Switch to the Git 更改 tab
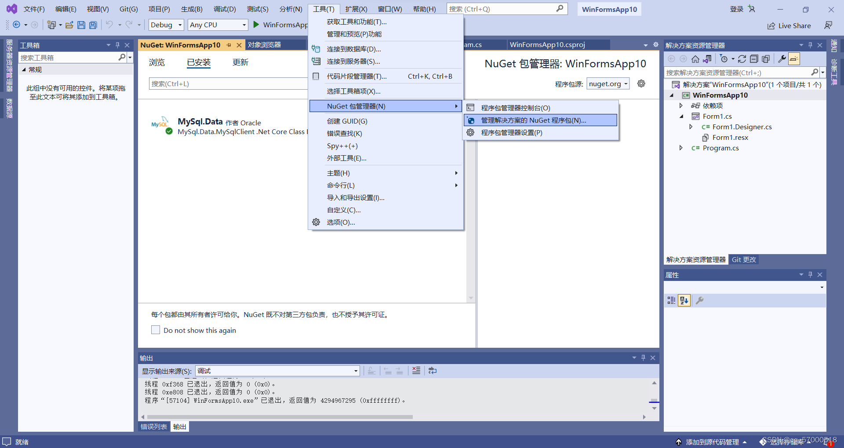The image size is (844, 448). point(744,259)
